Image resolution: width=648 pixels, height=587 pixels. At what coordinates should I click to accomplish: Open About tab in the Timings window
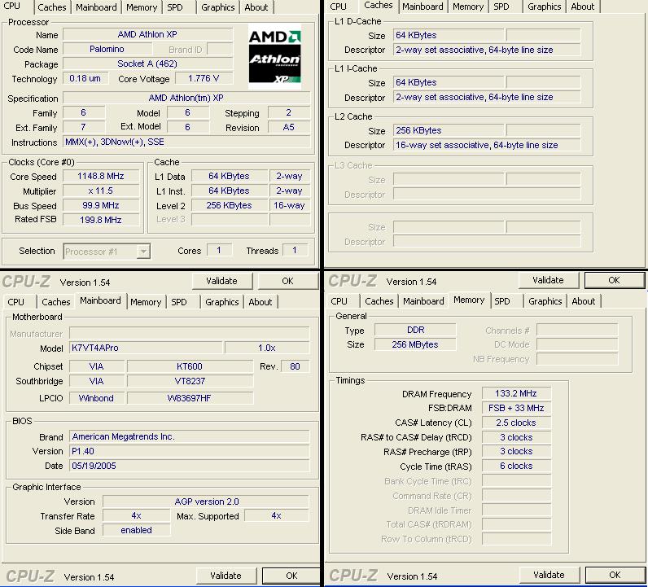point(583,301)
